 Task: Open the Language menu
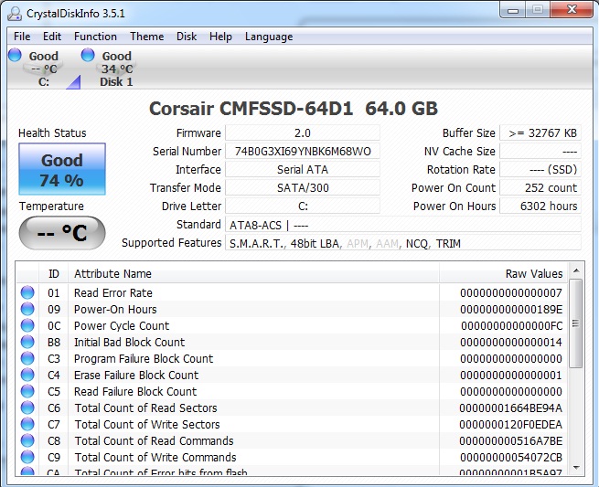pos(269,37)
